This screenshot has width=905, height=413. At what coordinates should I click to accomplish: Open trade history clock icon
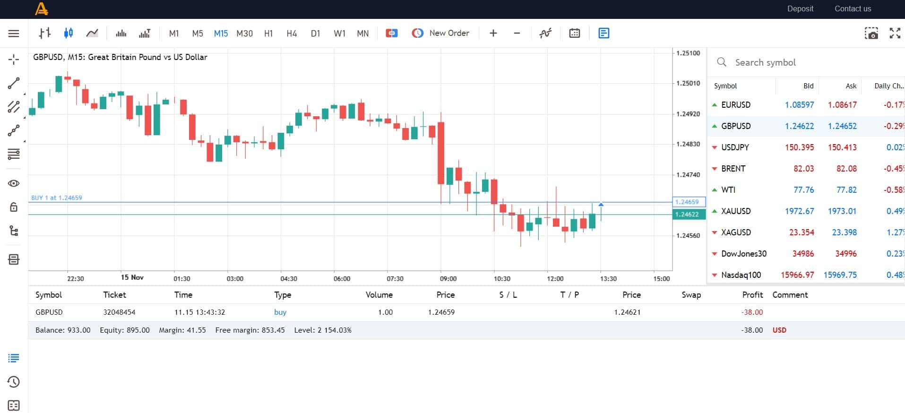click(x=14, y=382)
